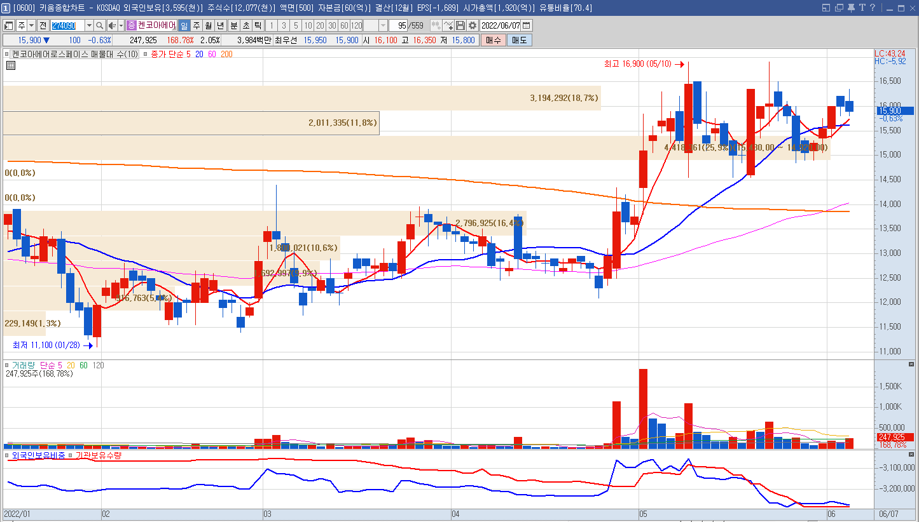
Task: Click the 켄코아에어 stock name button
Action: click(156, 25)
